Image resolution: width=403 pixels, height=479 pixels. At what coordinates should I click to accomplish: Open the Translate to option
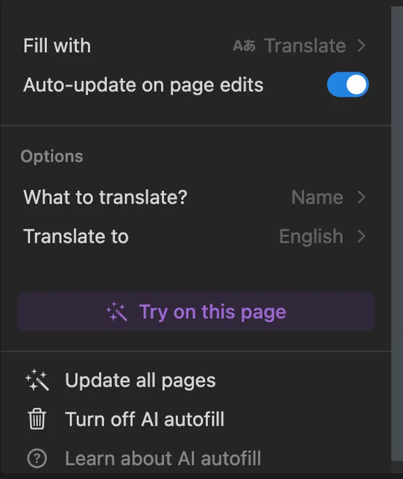[76, 236]
